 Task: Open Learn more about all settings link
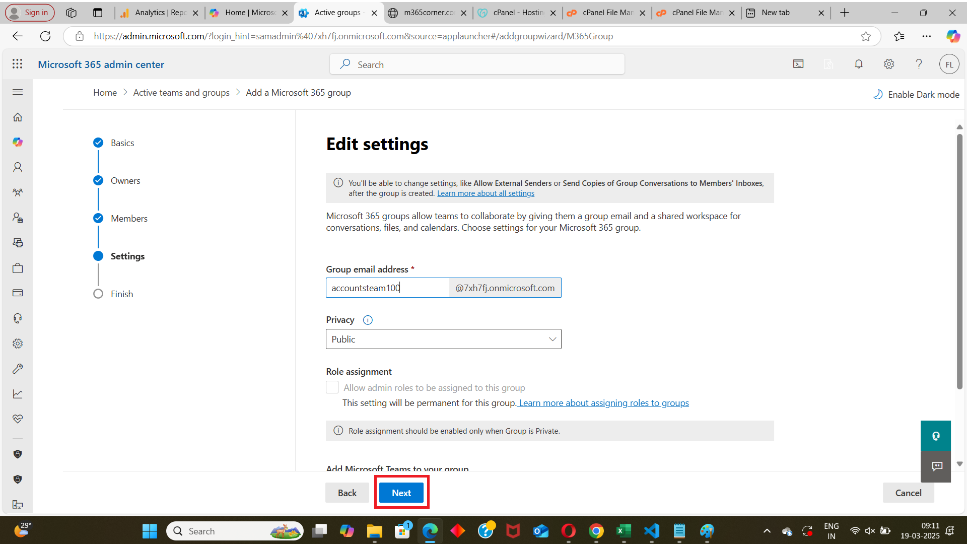coord(486,194)
